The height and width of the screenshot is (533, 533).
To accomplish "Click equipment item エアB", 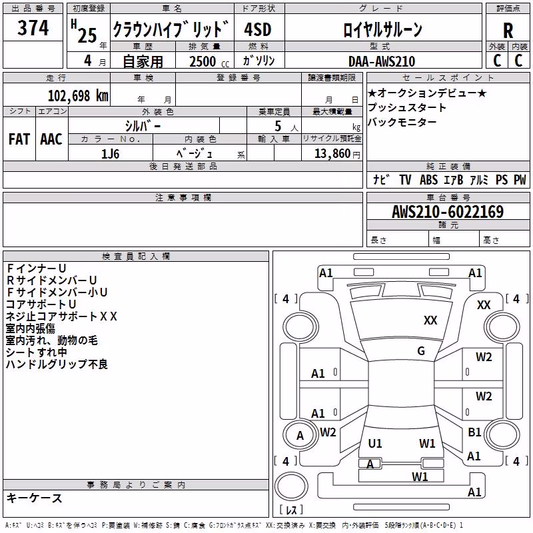I will point(453,179).
